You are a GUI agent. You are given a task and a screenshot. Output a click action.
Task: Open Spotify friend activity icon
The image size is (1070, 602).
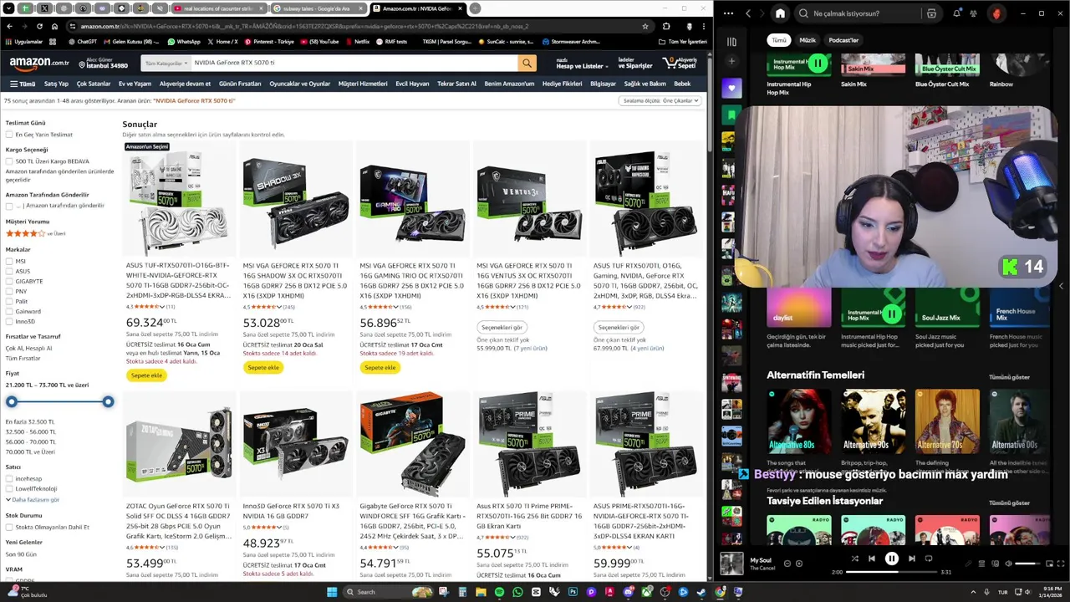974,13
